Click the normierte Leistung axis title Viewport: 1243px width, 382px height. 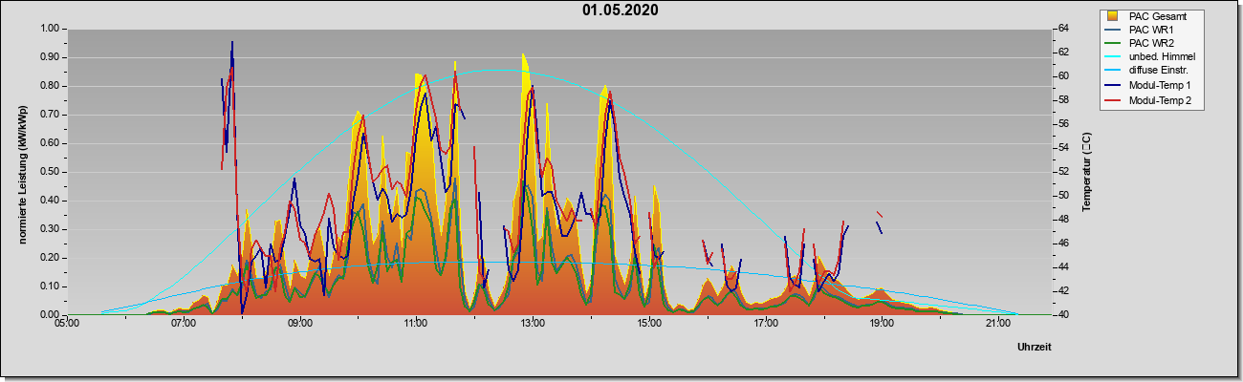tap(23, 170)
